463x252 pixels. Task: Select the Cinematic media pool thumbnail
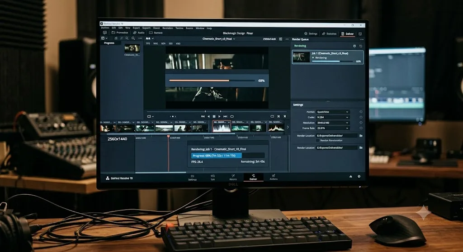(132, 49)
